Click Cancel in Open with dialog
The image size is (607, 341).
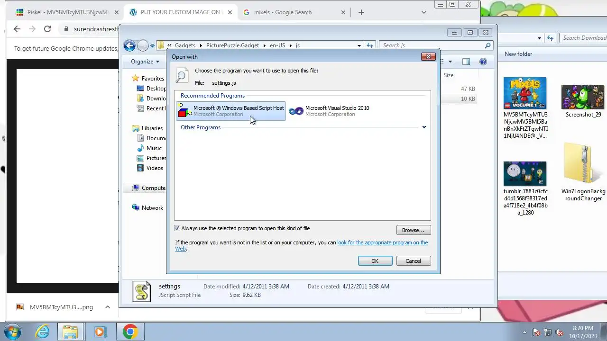[x=413, y=261]
